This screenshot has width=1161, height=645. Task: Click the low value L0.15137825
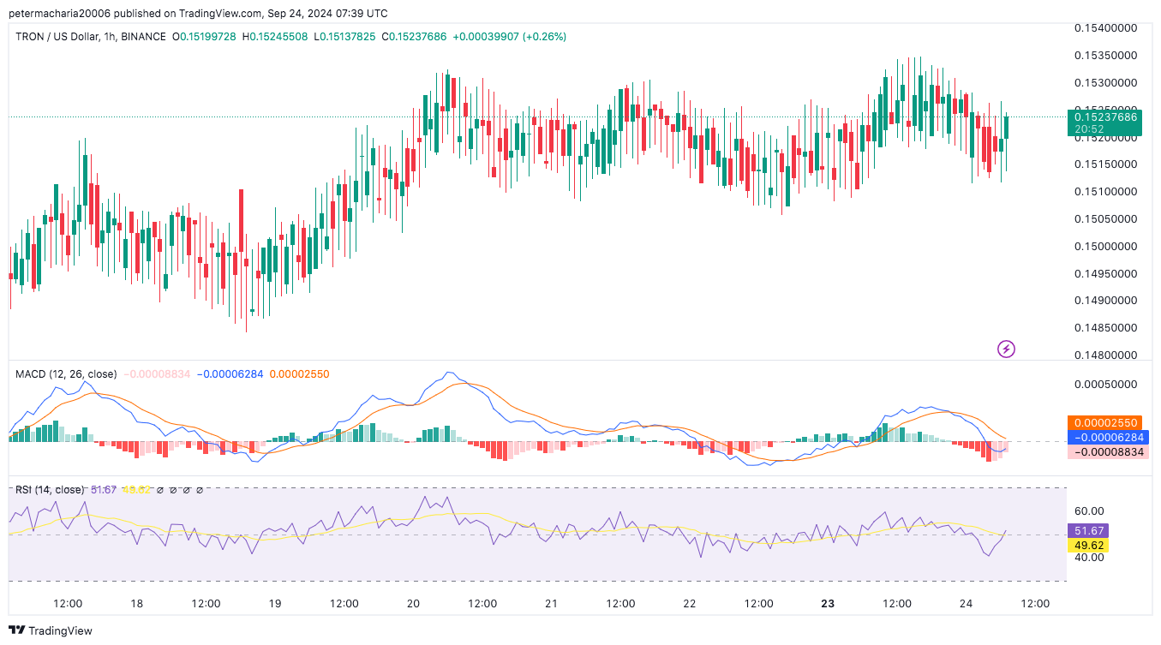point(344,37)
